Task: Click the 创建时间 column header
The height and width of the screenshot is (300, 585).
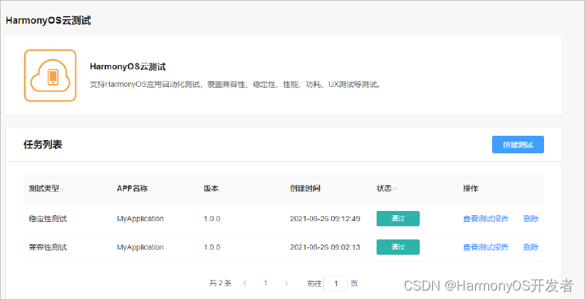Action: pos(305,189)
